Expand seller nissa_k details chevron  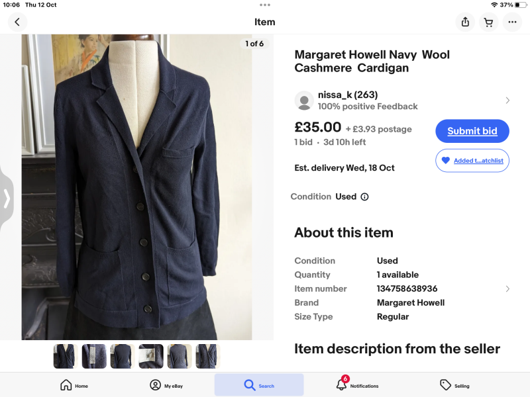(507, 101)
